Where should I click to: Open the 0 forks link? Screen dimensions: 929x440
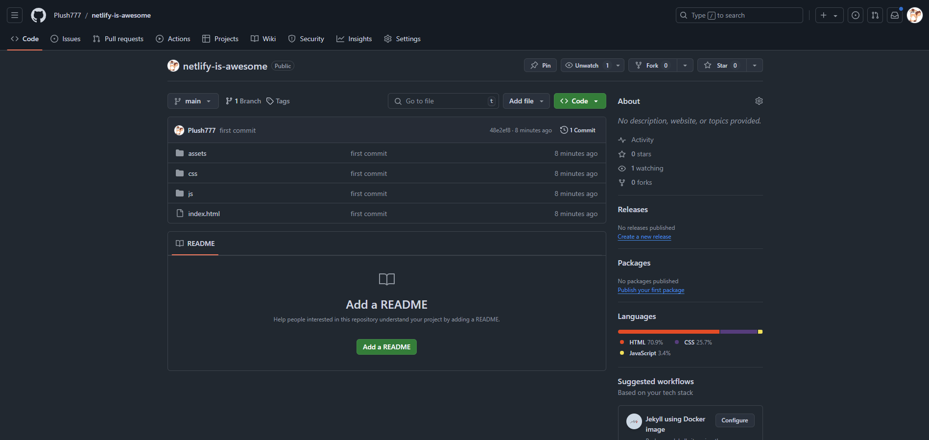[635, 182]
